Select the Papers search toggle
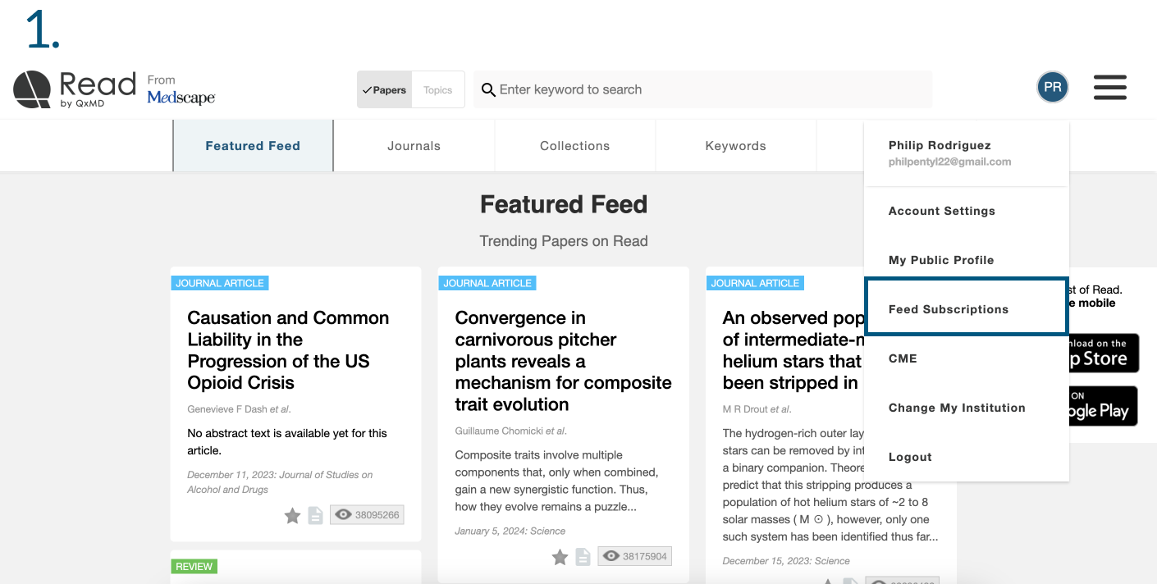This screenshot has width=1157, height=584. click(385, 89)
